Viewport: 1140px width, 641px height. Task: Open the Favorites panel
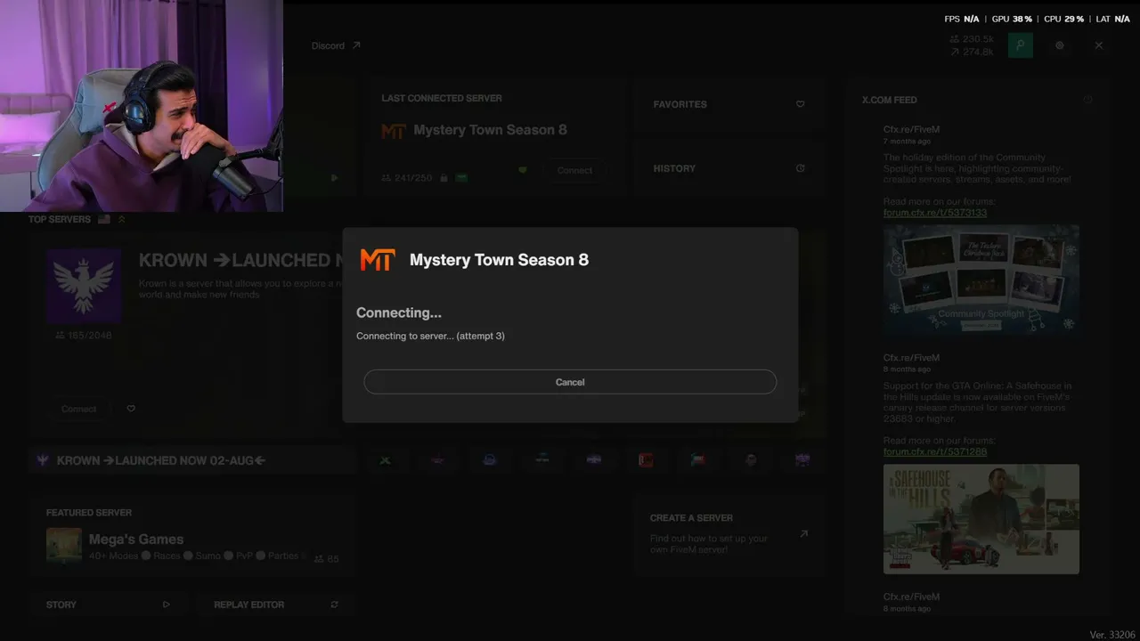click(x=729, y=104)
